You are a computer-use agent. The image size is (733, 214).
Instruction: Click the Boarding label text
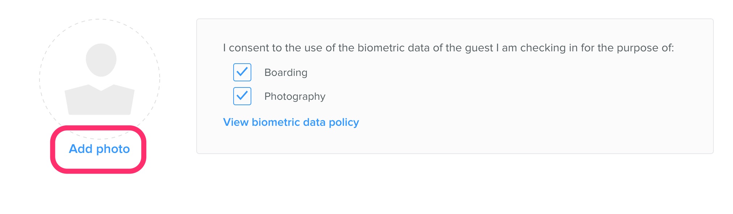coord(286,72)
